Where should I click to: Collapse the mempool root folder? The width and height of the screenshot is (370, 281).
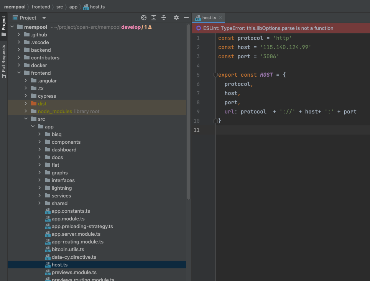pyautogui.click(x=12, y=27)
